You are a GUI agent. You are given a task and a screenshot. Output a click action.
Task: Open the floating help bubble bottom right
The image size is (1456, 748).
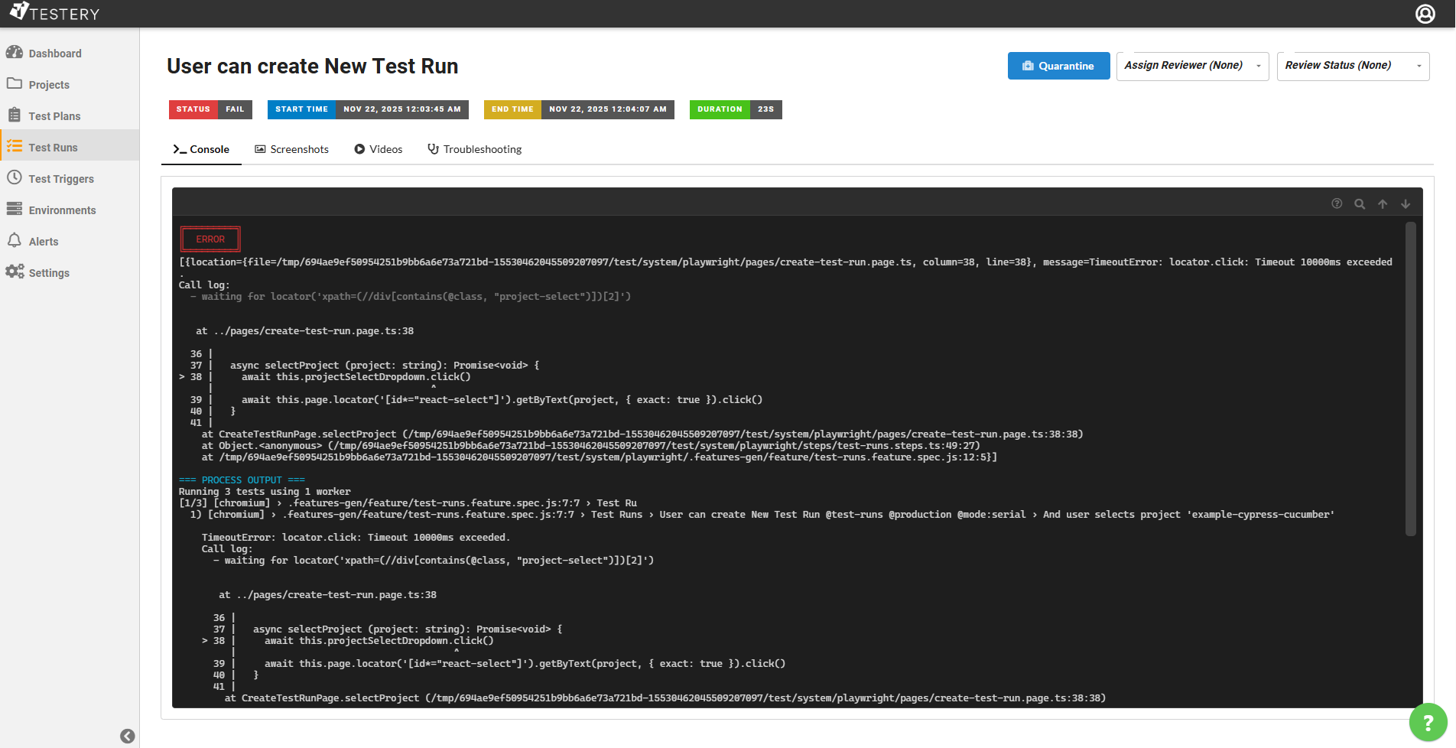point(1427,721)
